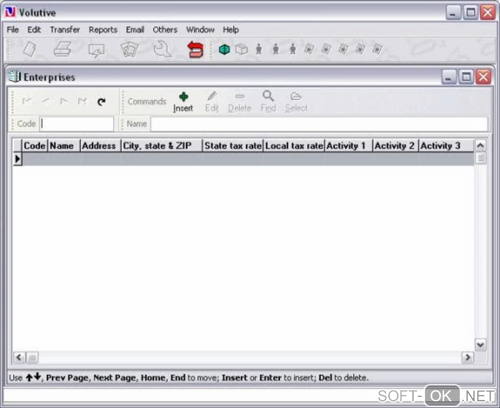Click the wrench tool icon
The height and width of the screenshot is (408, 500).
coord(162,49)
